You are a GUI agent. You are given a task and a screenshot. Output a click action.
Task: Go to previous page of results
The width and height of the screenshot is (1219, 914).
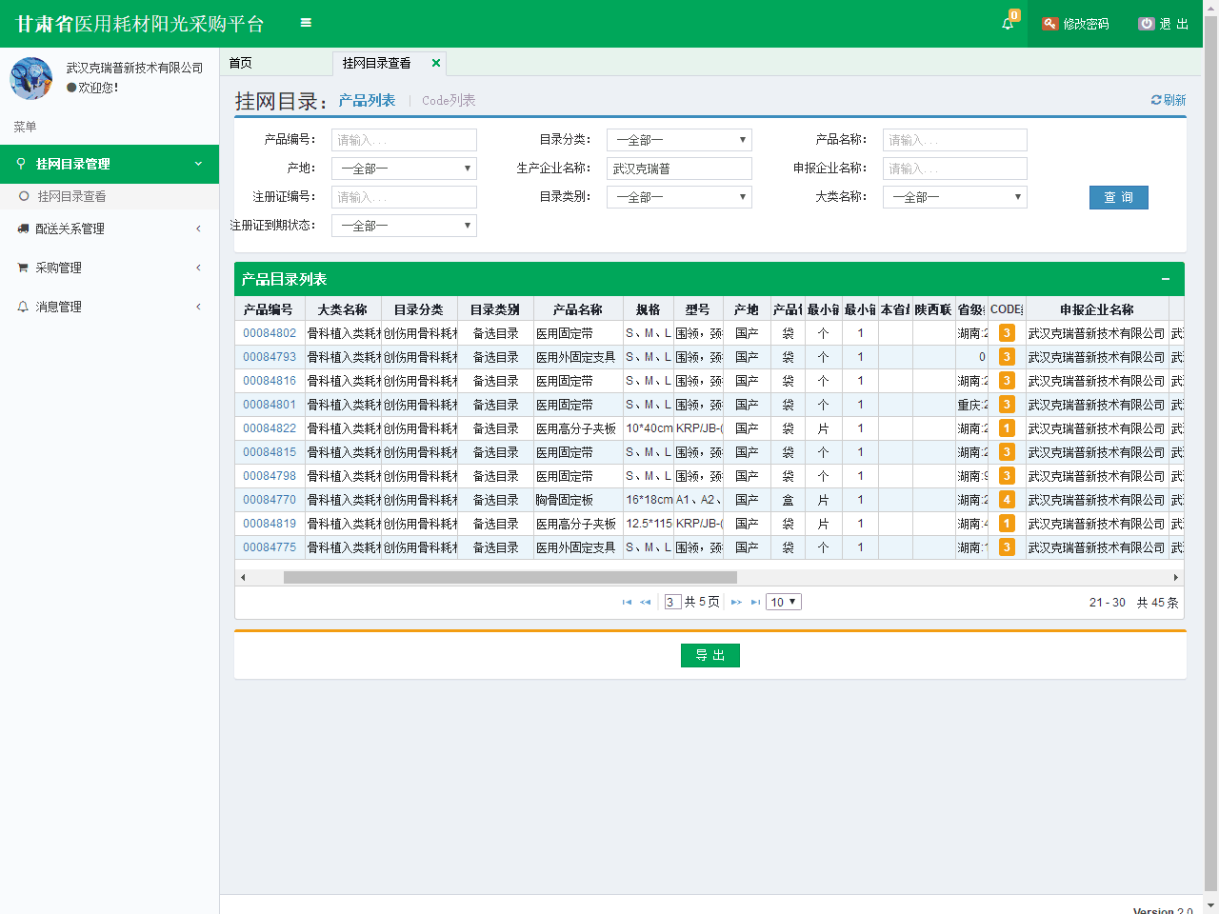(646, 602)
